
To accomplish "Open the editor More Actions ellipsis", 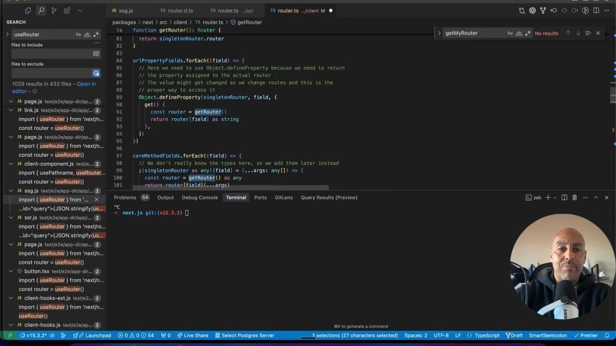I will tap(606, 11).
